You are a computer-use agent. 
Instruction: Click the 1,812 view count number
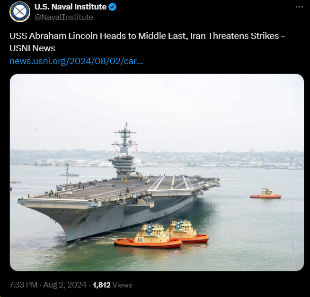point(101,285)
